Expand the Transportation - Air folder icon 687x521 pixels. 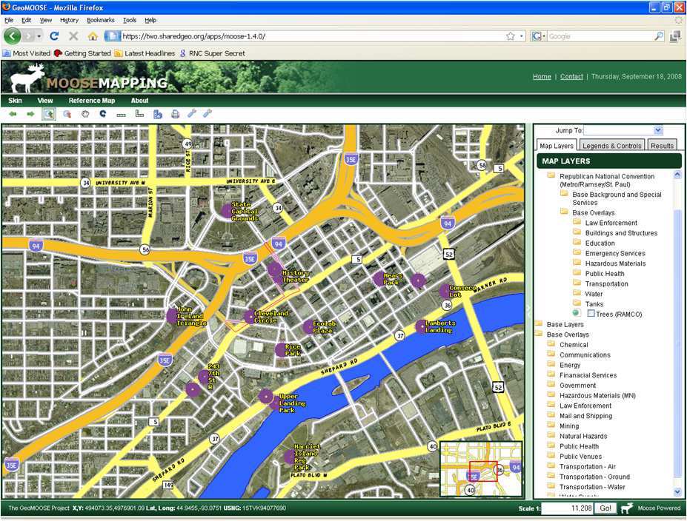tap(551, 466)
